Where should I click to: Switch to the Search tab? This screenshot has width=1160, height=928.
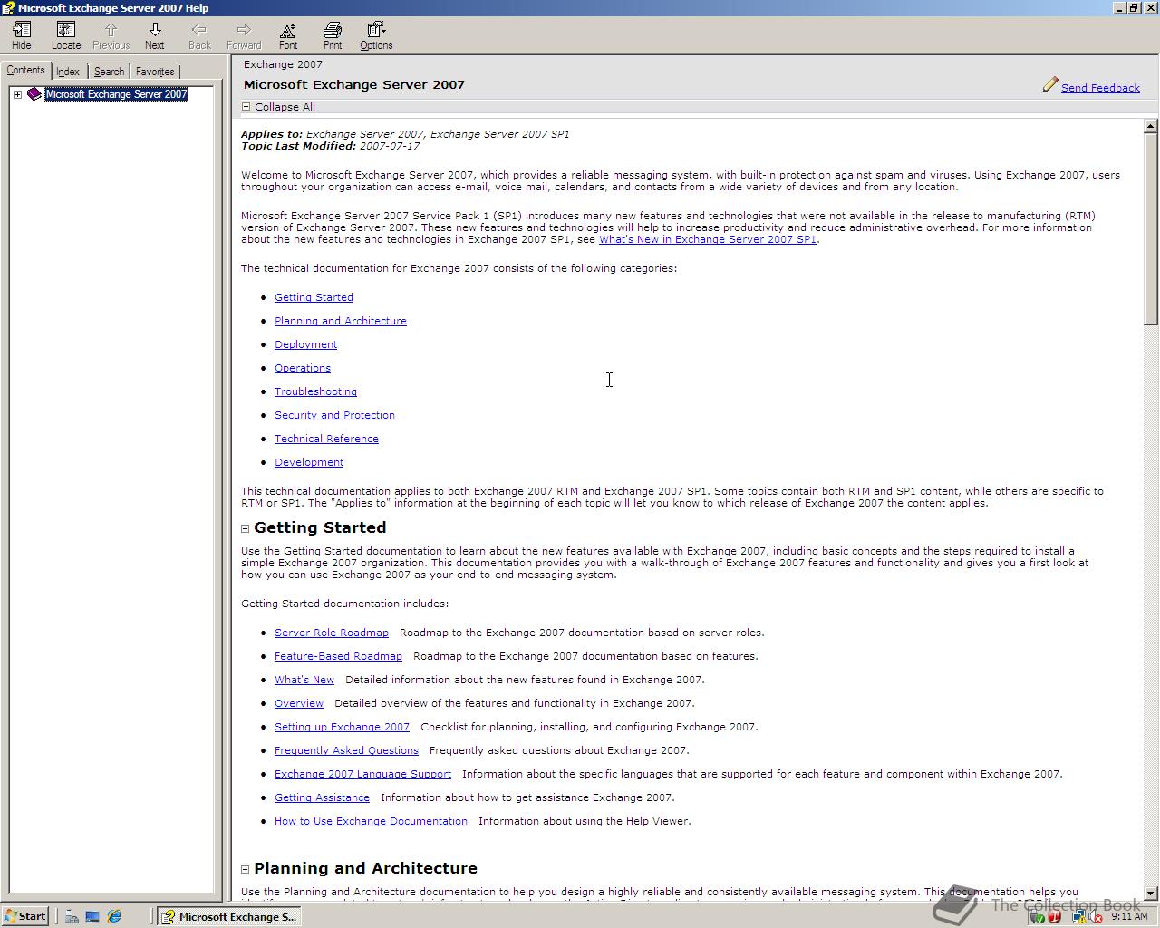coord(109,72)
